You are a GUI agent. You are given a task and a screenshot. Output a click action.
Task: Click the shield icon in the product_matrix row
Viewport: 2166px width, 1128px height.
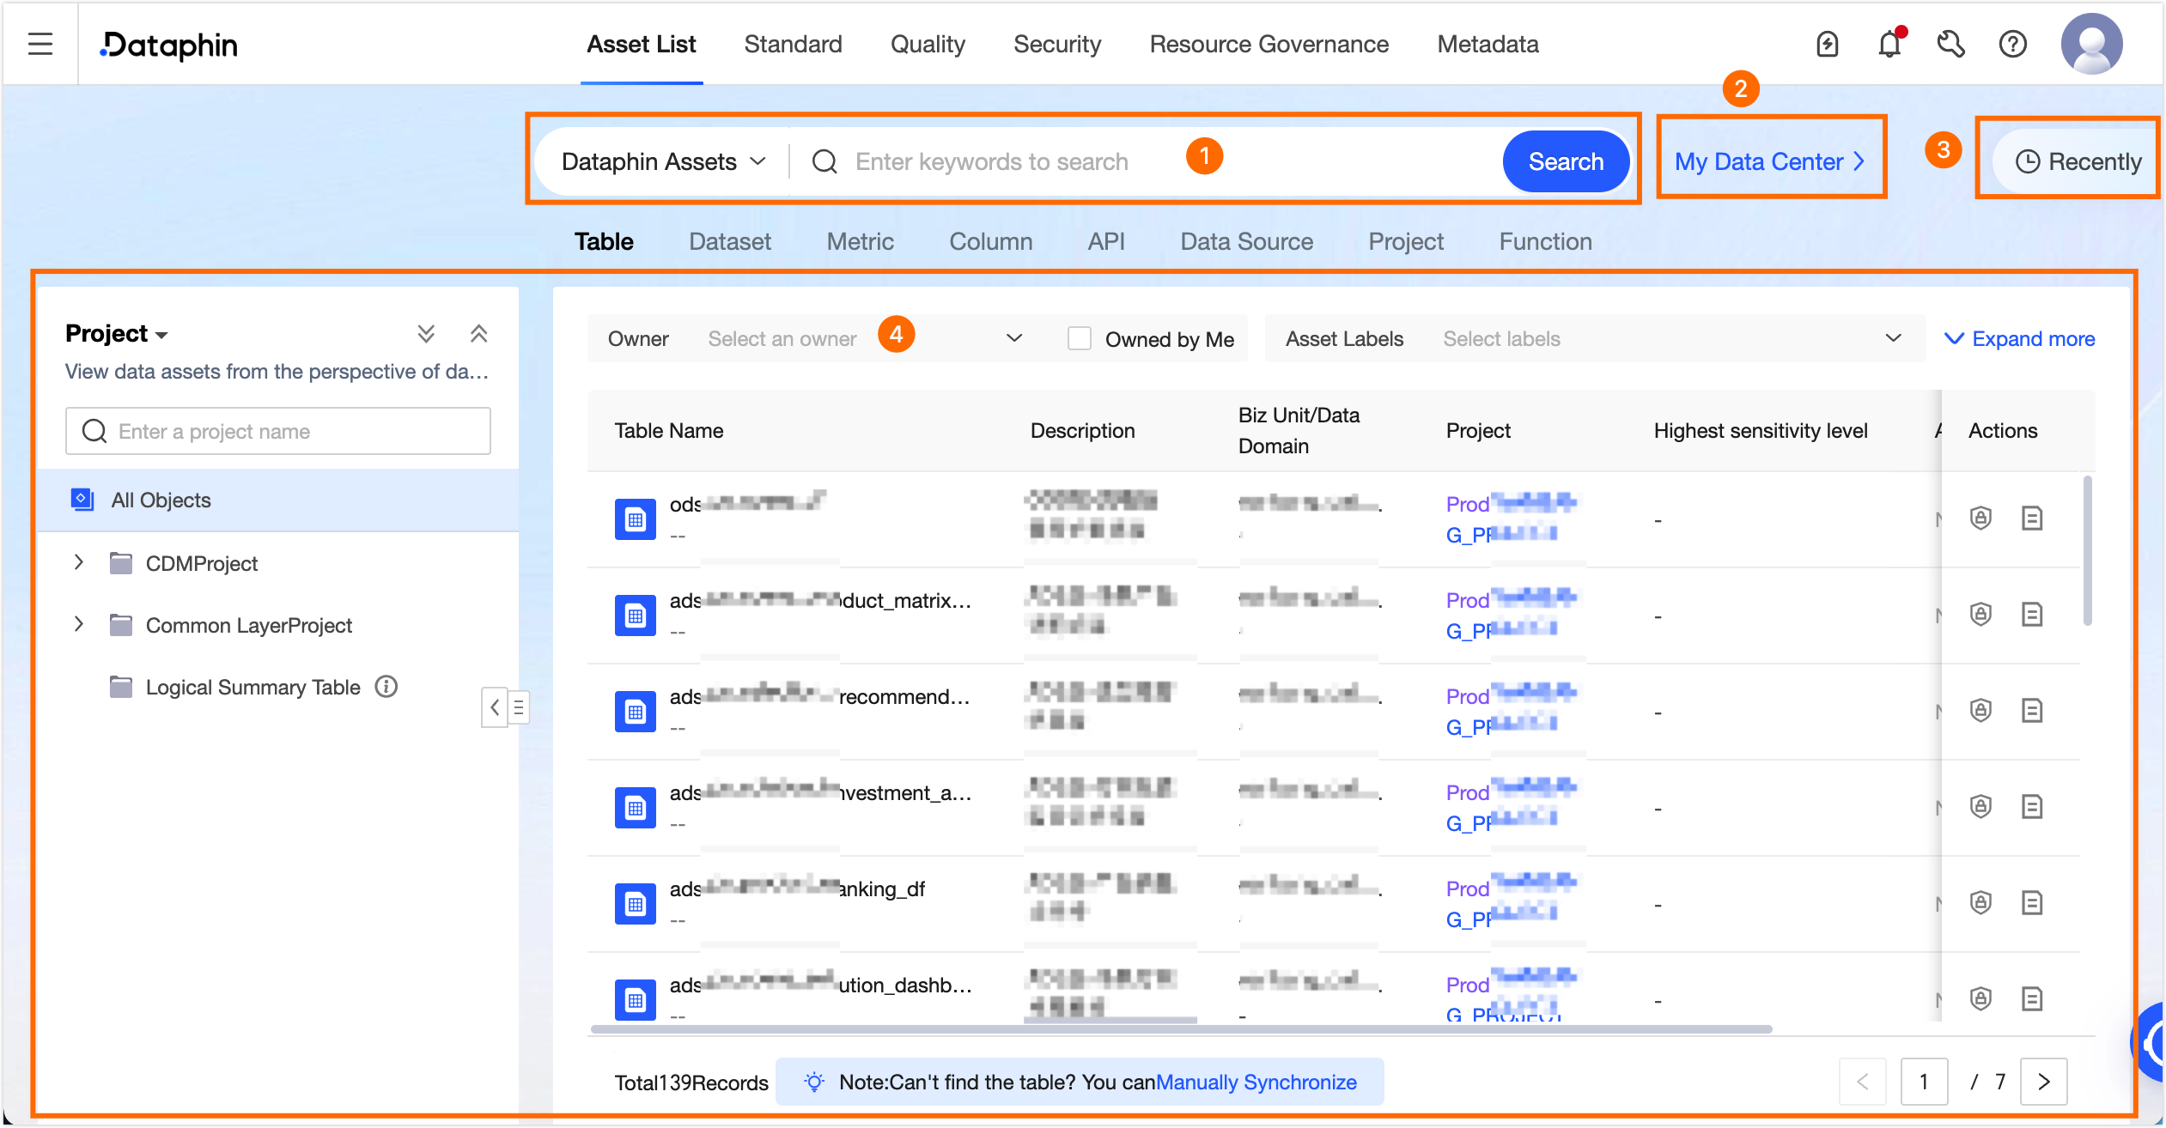click(1980, 615)
